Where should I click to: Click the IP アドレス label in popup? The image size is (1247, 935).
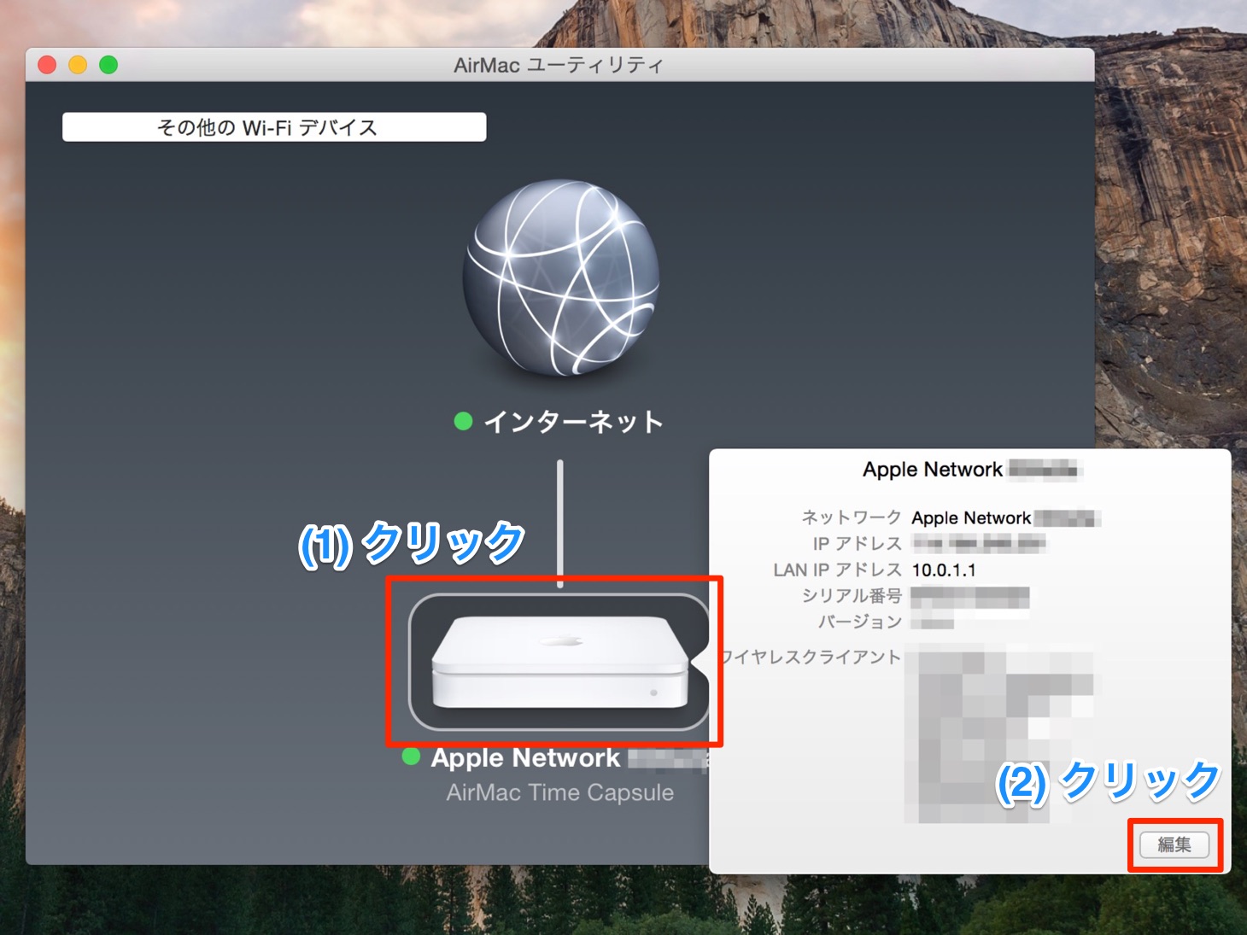click(x=858, y=544)
